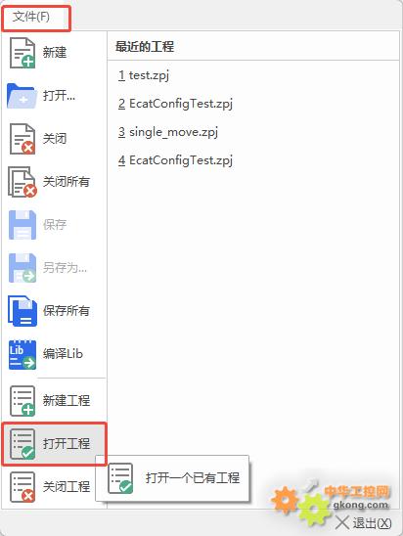Open recent project 4 EcatConfigTest.zpj

(x=175, y=160)
